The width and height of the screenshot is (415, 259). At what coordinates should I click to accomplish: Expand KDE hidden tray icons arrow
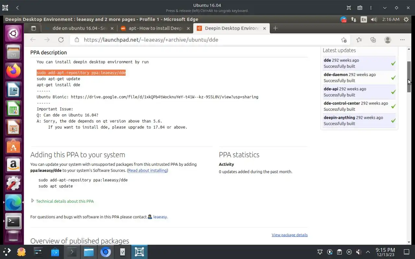point(368,252)
